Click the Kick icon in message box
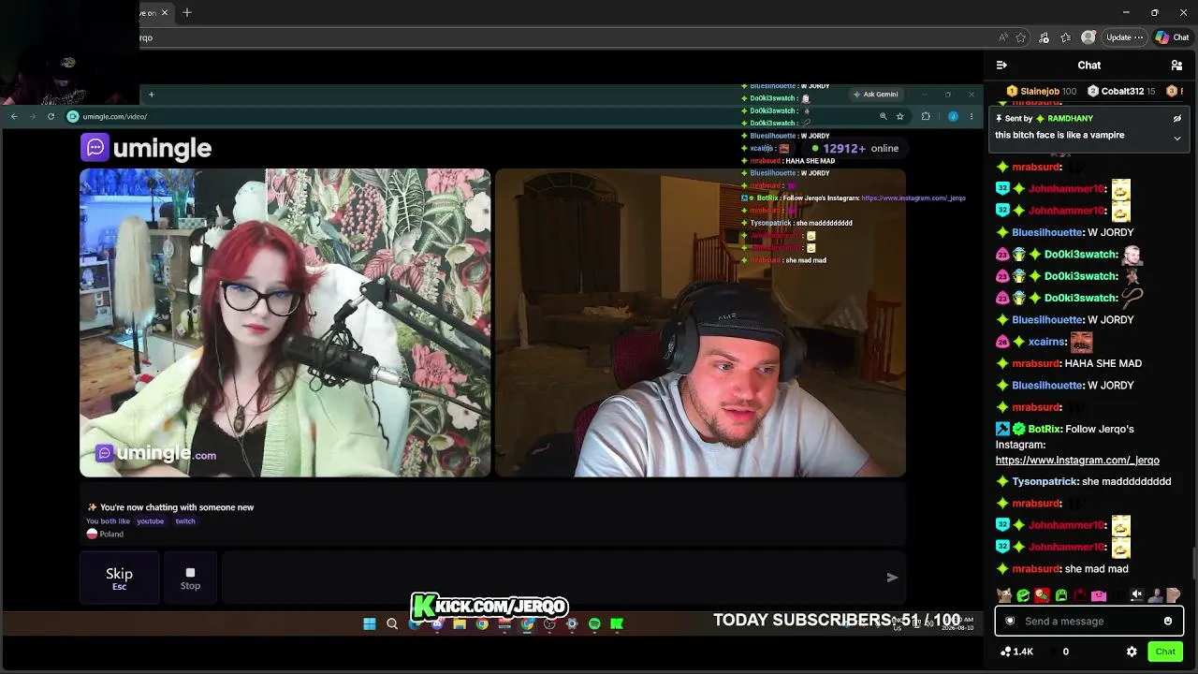 point(1010,621)
